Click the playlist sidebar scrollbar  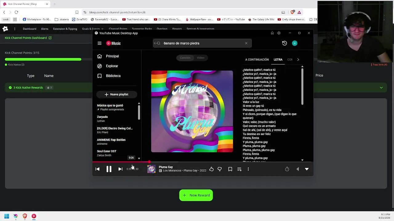(x=139, y=113)
